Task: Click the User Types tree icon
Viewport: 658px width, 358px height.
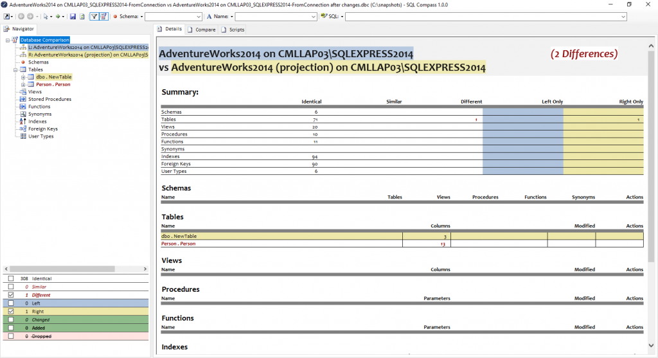Action: [23, 136]
